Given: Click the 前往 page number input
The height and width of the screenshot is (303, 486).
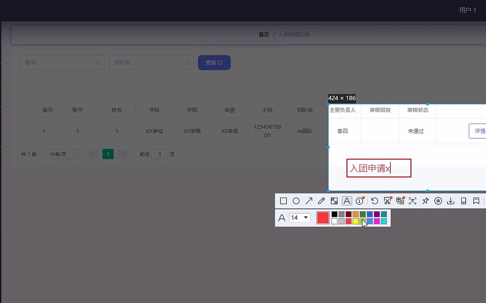Looking at the screenshot, I should [160, 154].
